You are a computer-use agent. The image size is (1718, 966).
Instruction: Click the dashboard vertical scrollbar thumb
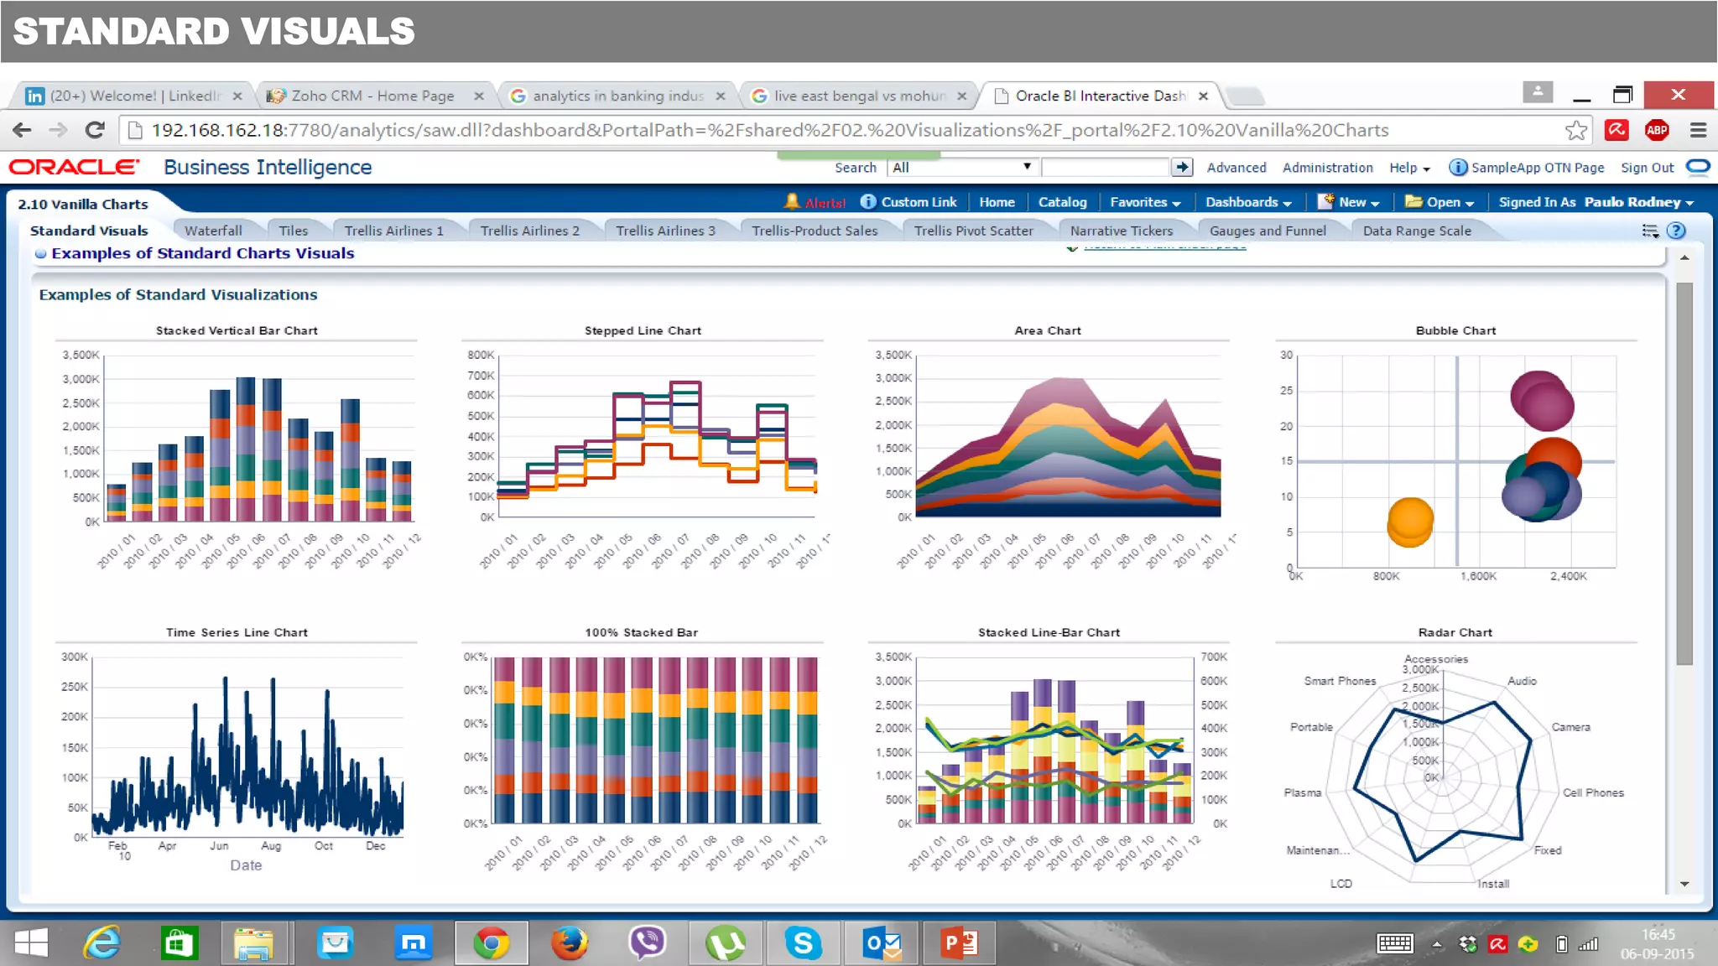pos(1684,474)
